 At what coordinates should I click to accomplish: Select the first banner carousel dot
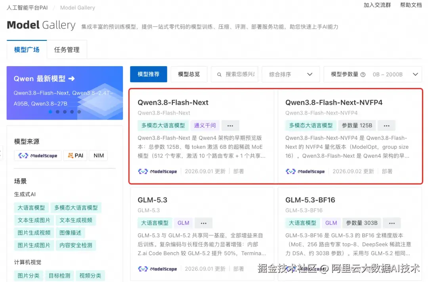(x=50, y=112)
